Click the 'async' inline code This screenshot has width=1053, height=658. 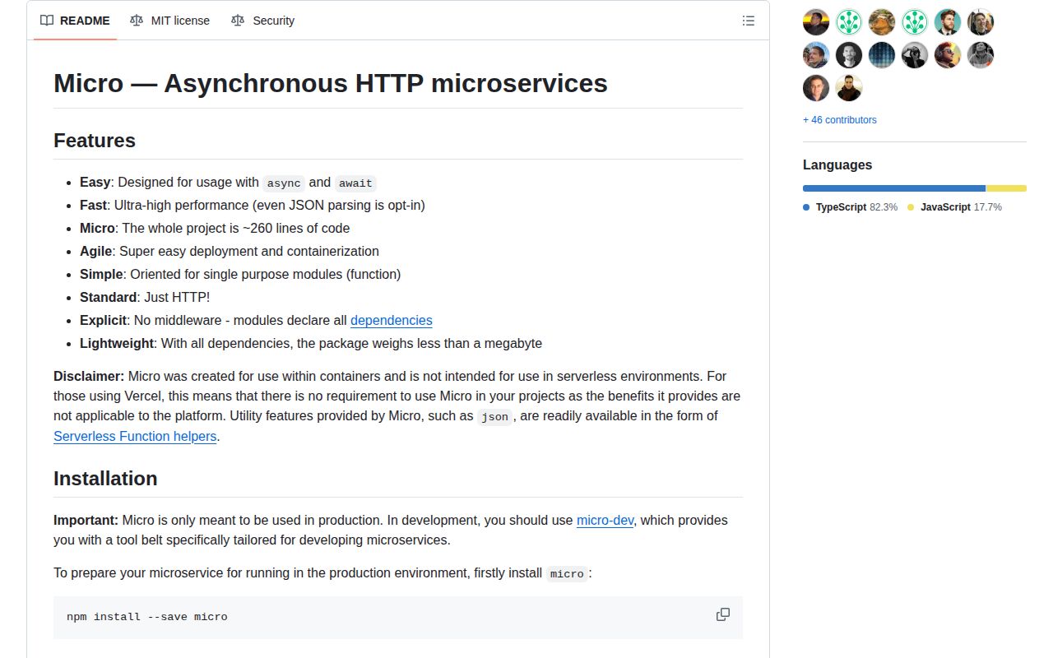pos(284,183)
